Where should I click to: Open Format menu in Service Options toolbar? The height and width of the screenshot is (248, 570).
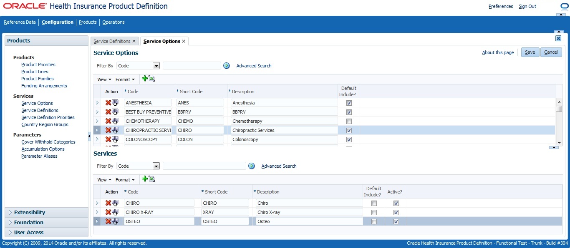[x=125, y=79]
